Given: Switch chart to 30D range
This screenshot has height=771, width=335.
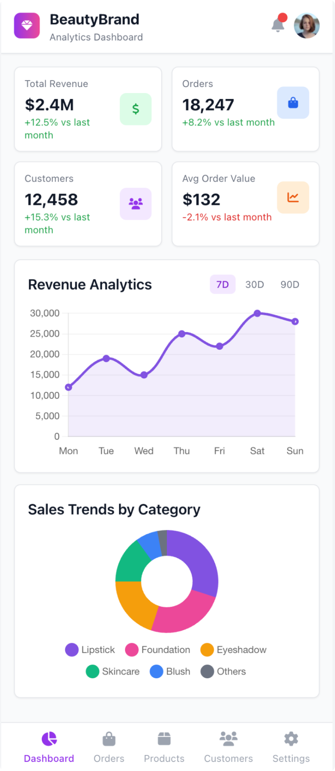Looking at the screenshot, I should coord(255,284).
